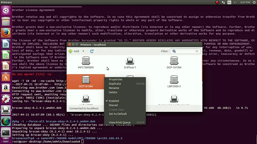The height and width of the screenshot is (144, 257).
Task: Open LibreOffice Impress from the launcher
Action: (x=6, y=66)
